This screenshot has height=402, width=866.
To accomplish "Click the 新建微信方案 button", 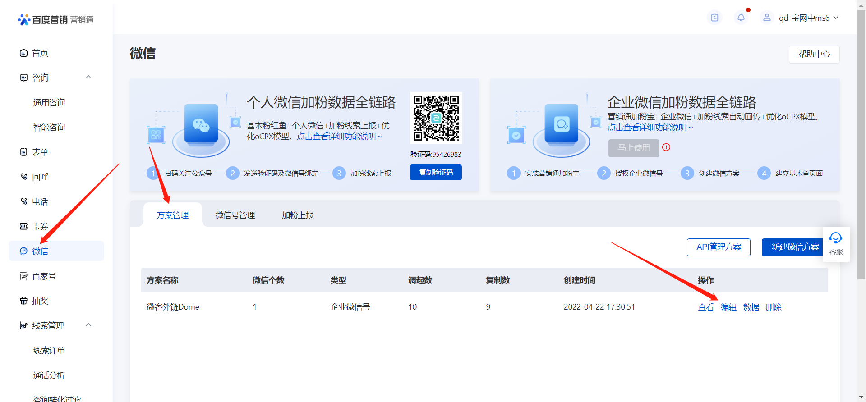I will pyautogui.click(x=794, y=247).
